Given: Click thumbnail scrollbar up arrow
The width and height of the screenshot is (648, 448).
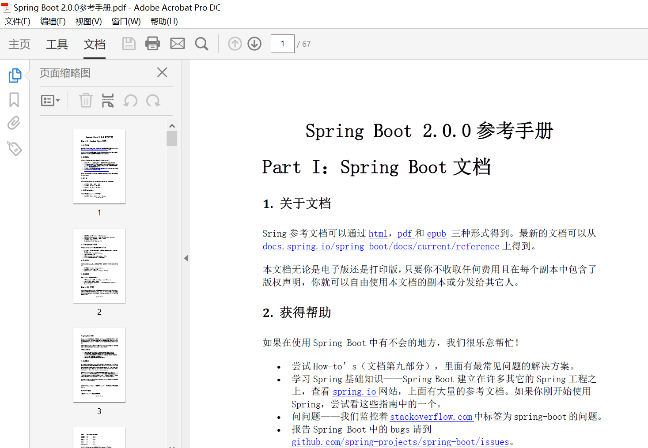Looking at the screenshot, I should pyautogui.click(x=172, y=126).
